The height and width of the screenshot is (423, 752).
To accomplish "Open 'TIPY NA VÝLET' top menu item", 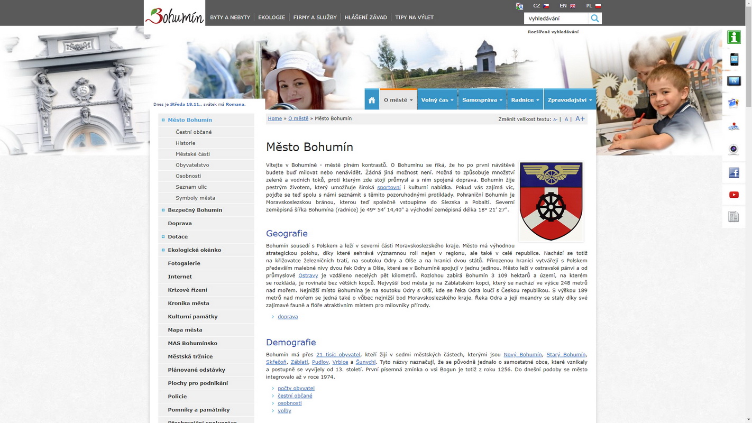I will point(414,17).
